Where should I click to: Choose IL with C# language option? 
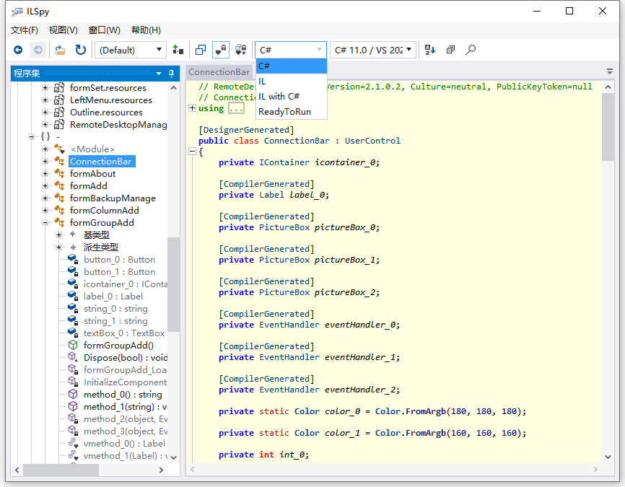click(292, 97)
